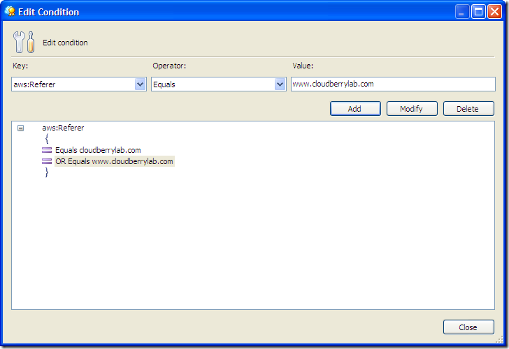Click the Modify button

(412, 109)
